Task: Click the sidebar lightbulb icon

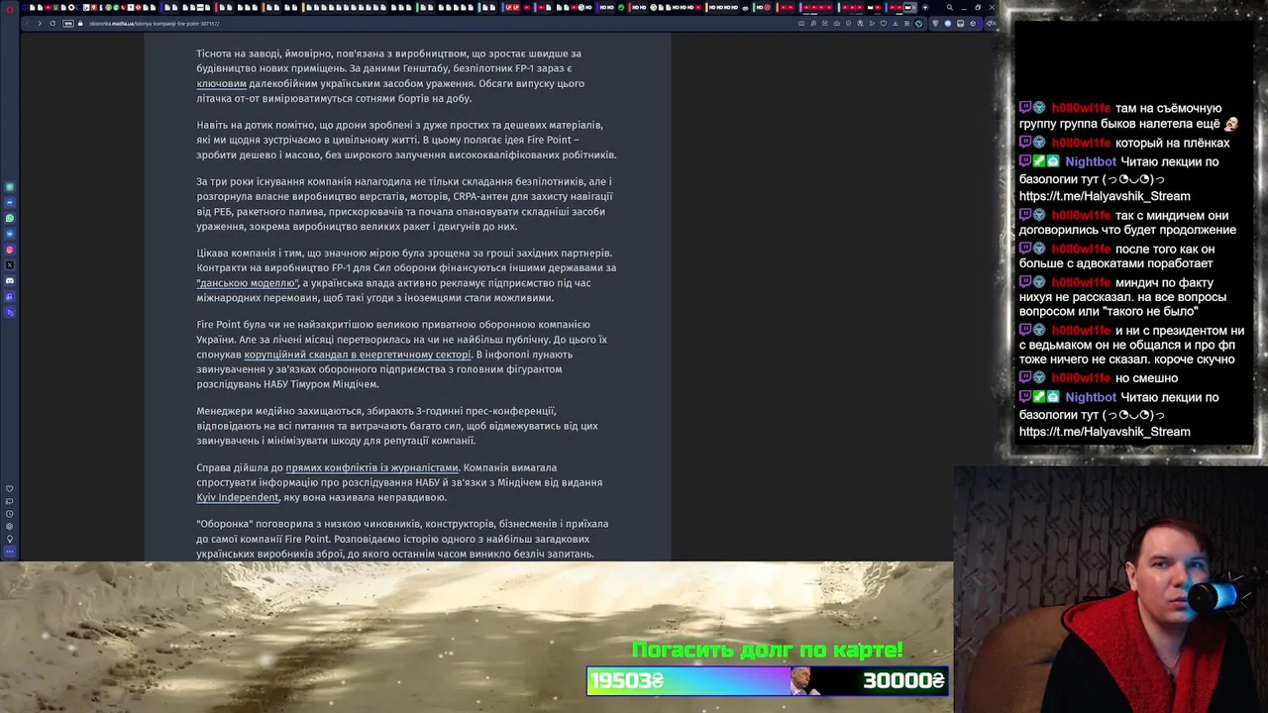Action: tap(10, 539)
